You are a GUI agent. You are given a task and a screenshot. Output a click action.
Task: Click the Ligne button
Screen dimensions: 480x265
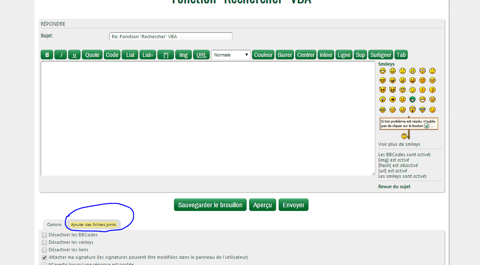click(x=344, y=55)
